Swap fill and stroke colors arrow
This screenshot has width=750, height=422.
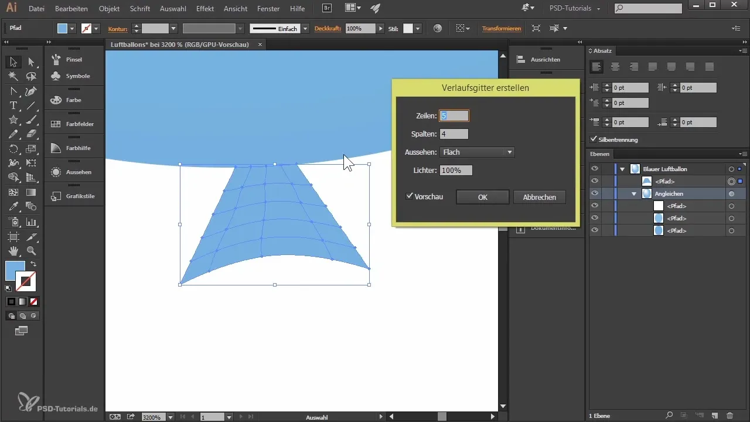point(33,264)
